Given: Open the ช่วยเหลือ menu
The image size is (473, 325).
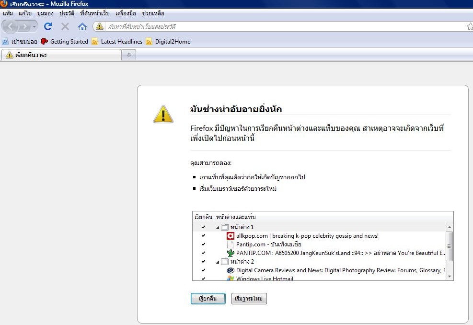Looking at the screenshot, I should [x=153, y=13].
